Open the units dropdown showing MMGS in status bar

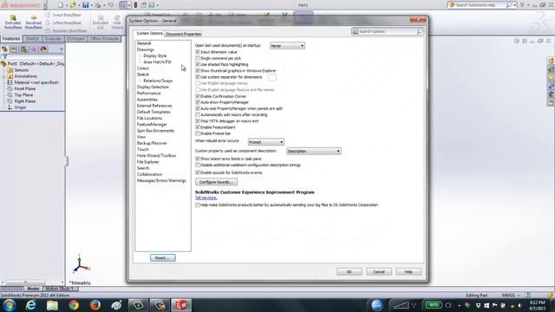[519, 295]
